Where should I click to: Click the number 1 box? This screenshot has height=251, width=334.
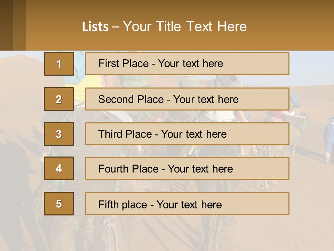tap(59, 64)
